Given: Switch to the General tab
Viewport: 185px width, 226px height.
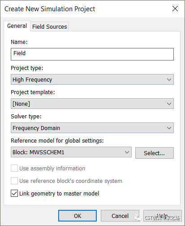Looking at the screenshot, I should point(17,26).
